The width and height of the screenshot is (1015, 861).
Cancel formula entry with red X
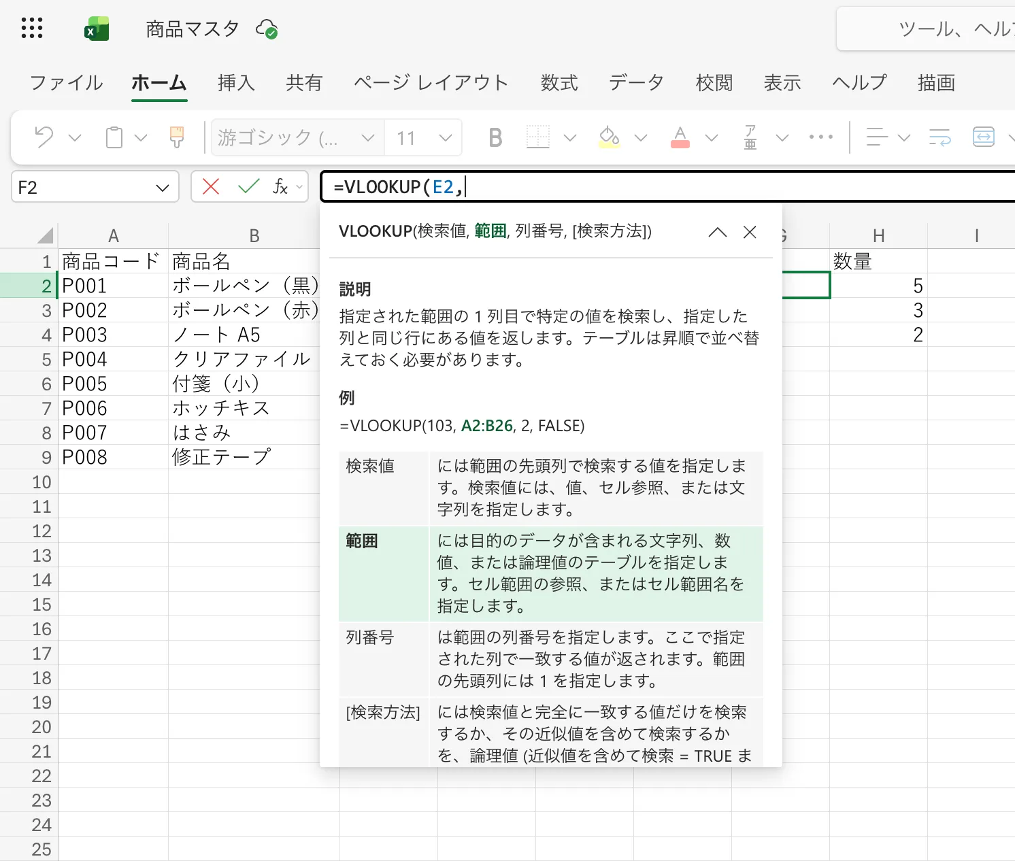pyautogui.click(x=211, y=187)
